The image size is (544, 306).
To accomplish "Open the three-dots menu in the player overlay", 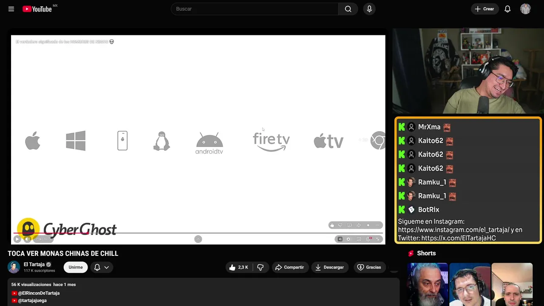I will point(377,225).
